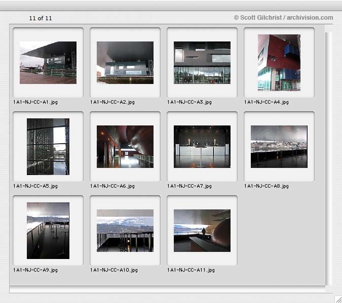Select thumbnail 1A1-NJ-CC-A7.jpg
Image resolution: width=342 pixels, height=303 pixels.
click(x=202, y=147)
